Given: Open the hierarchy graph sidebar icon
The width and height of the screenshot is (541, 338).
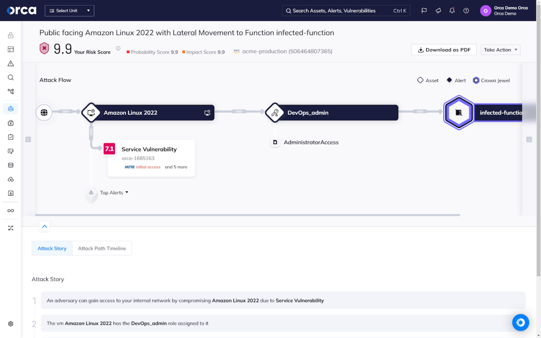Looking at the screenshot, I should [11, 92].
